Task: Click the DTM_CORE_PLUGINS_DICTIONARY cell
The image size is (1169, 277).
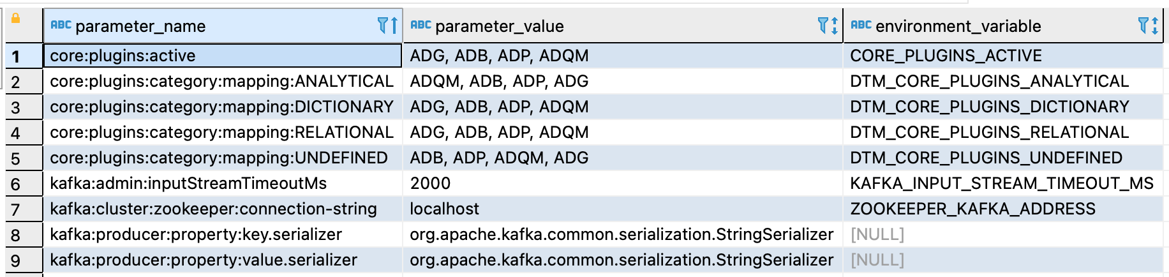Action: (x=989, y=107)
